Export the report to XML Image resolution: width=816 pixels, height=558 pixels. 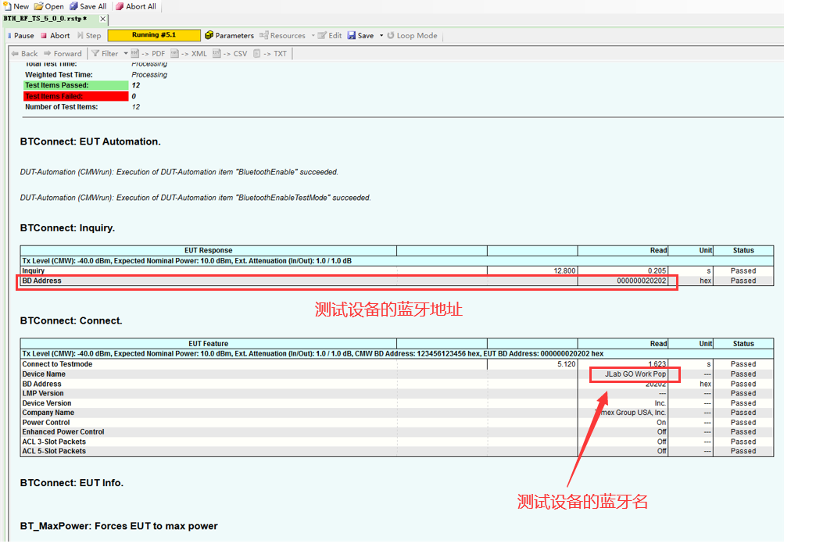[189, 53]
